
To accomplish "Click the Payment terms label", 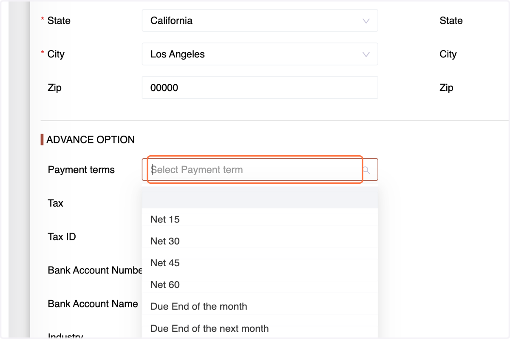I will tap(81, 170).
